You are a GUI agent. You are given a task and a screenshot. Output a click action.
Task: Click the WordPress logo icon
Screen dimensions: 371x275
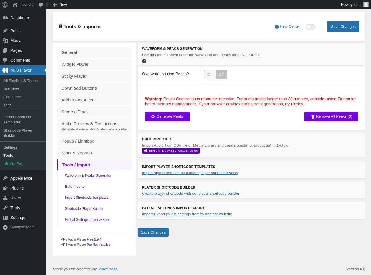tap(5, 5)
